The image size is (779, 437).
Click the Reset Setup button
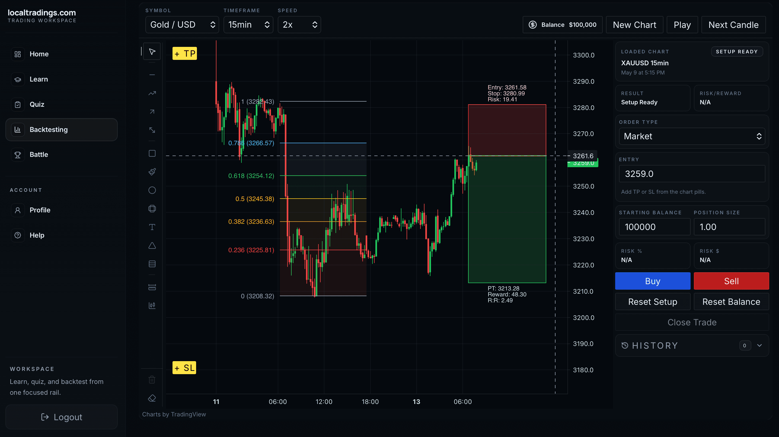(653, 301)
